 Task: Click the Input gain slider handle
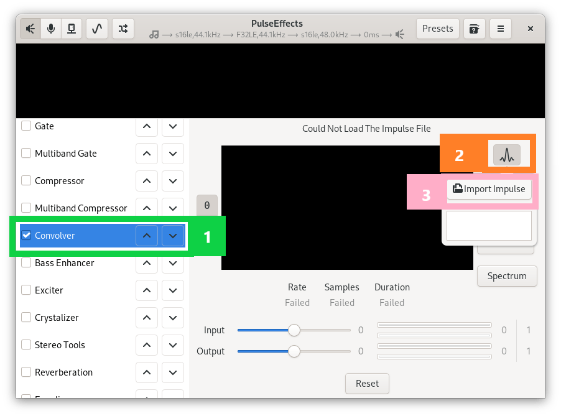point(294,330)
